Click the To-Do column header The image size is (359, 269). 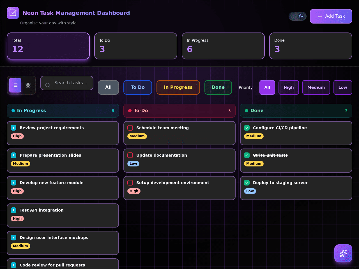pyautogui.click(x=179, y=111)
